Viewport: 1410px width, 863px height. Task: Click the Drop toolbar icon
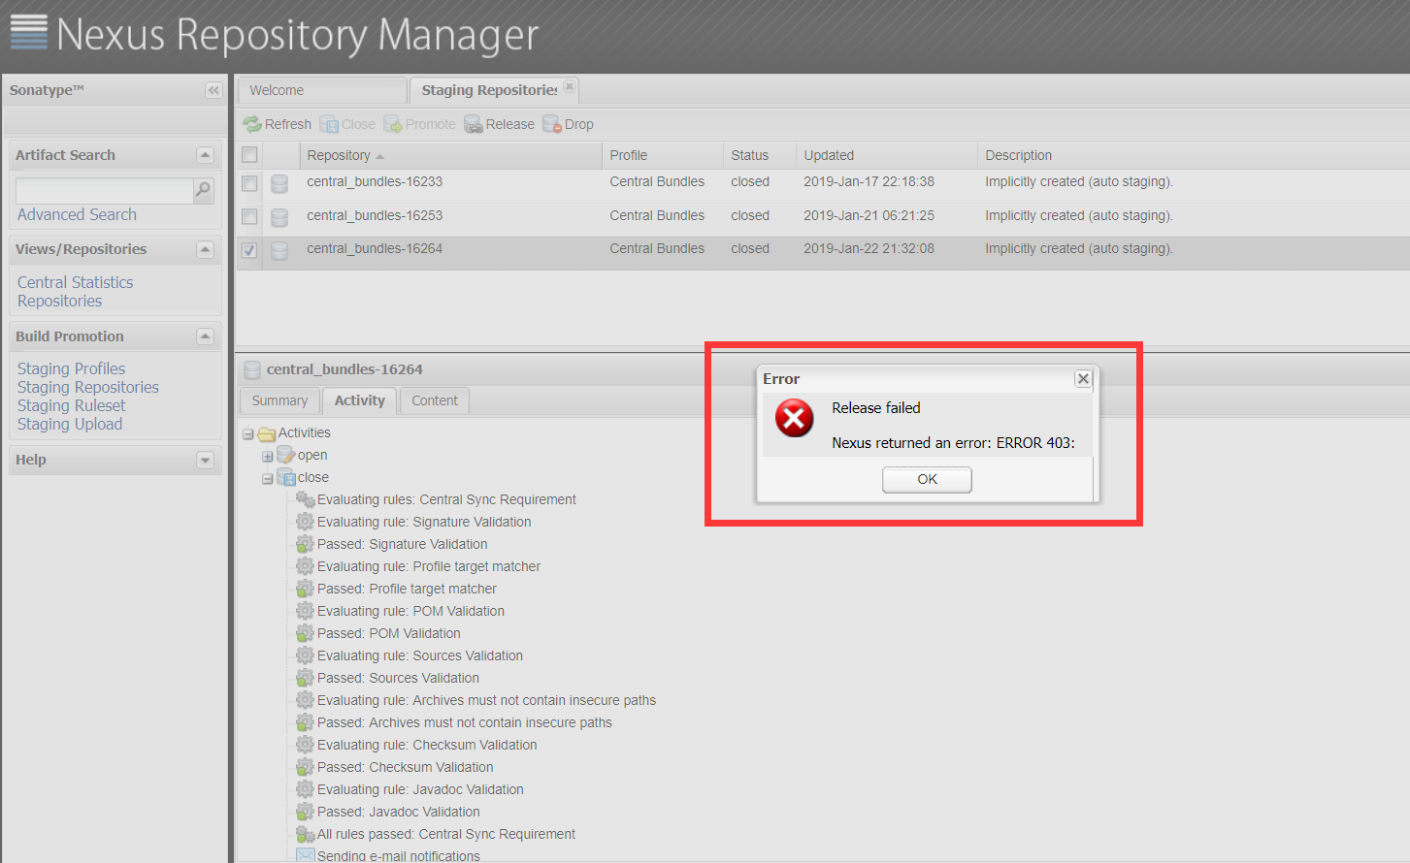552,124
